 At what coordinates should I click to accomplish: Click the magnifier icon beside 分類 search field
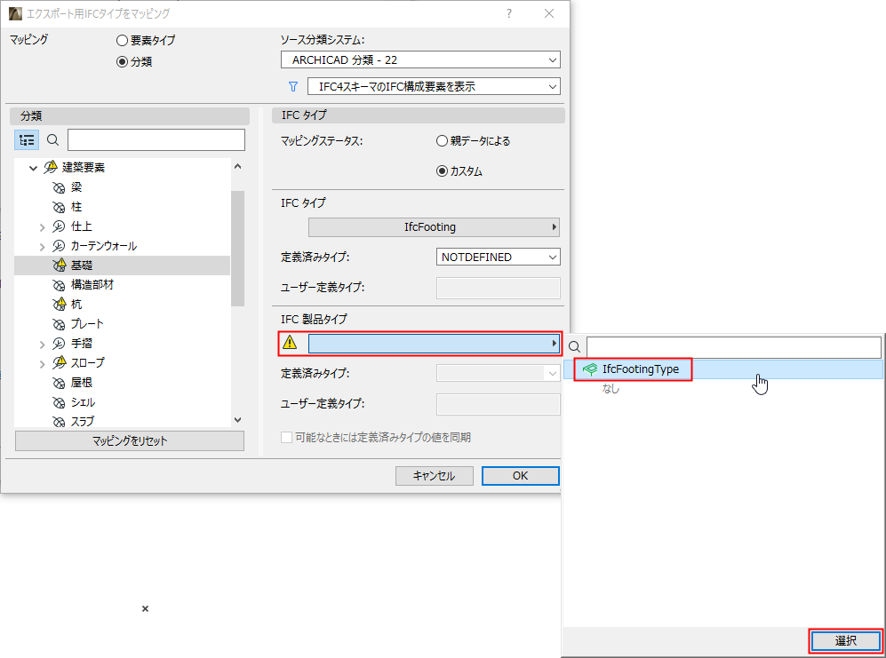click(52, 140)
